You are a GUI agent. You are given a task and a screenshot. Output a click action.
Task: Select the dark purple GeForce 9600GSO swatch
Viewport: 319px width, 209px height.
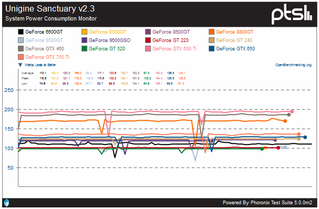click(84, 40)
